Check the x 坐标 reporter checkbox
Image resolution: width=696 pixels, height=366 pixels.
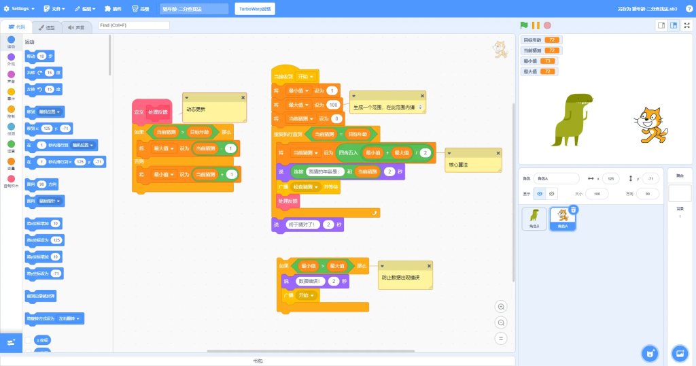pos(28,340)
